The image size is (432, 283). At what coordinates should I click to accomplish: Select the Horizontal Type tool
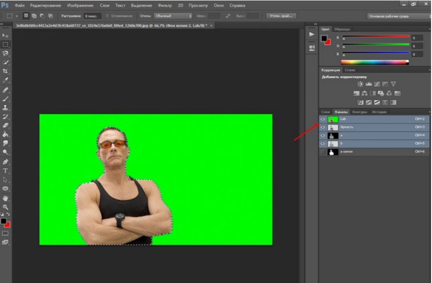(x=6, y=171)
